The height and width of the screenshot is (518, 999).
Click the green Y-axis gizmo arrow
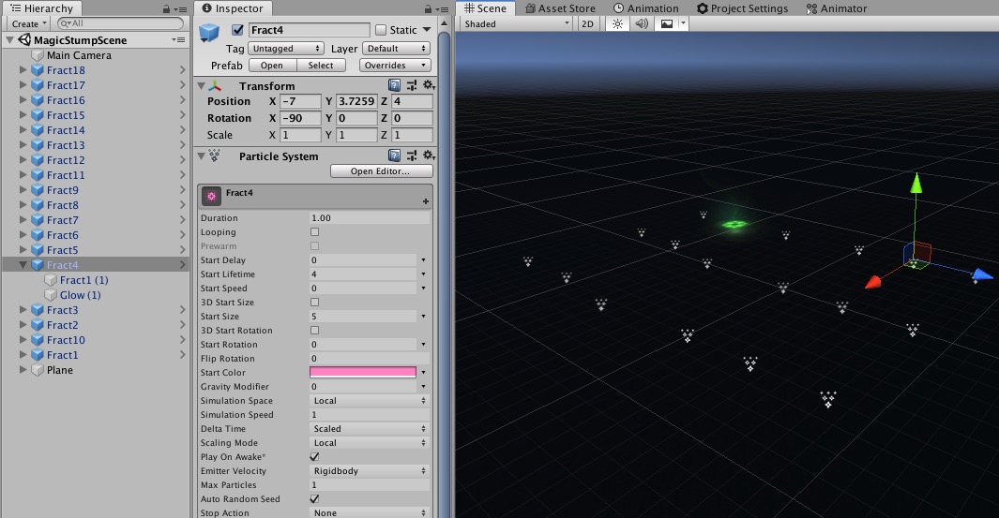[916, 184]
